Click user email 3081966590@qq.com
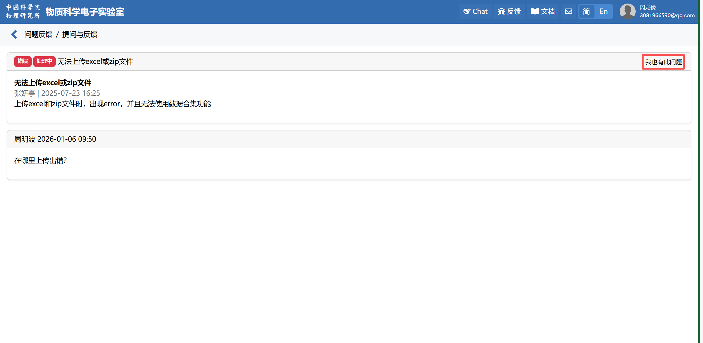The image size is (703, 343). (x=667, y=15)
